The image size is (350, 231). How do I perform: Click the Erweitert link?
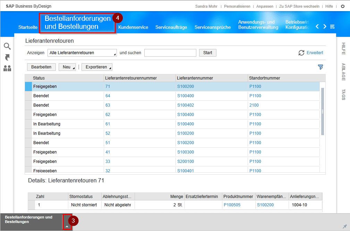315,53
